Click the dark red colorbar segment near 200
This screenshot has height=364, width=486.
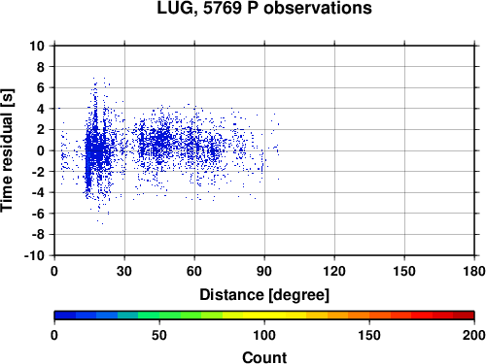click(x=464, y=315)
